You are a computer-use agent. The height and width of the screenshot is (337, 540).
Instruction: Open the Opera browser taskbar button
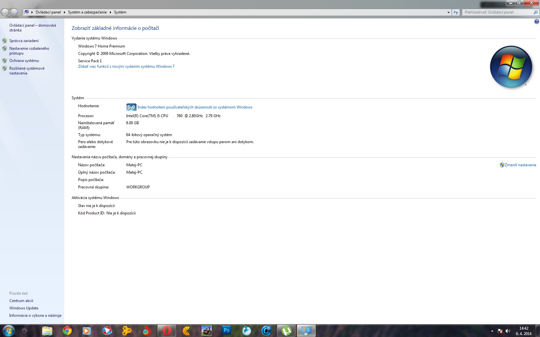point(166,331)
